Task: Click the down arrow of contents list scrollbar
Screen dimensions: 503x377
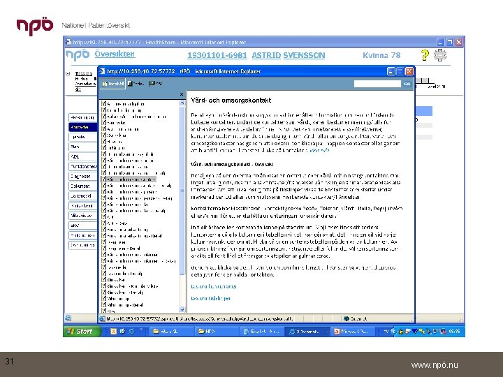Action: (x=182, y=310)
